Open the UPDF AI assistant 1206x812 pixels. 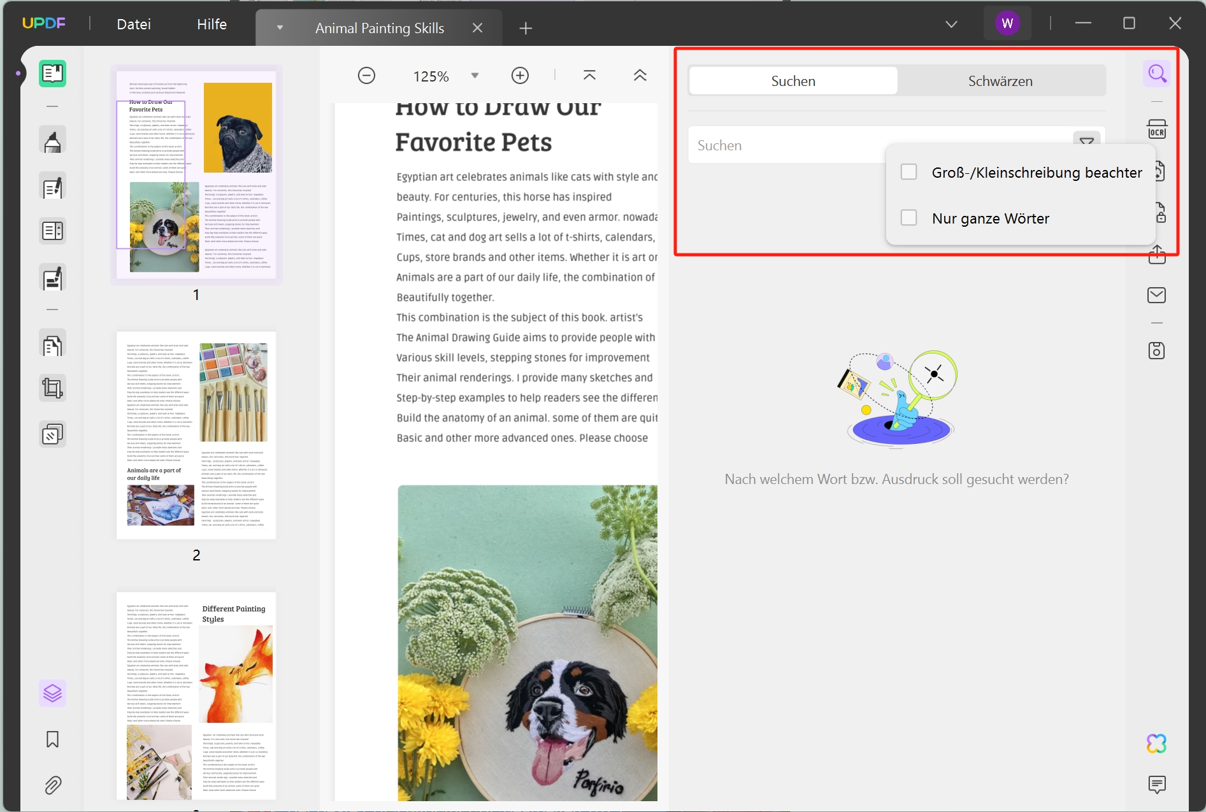(x=1157, y=743)
